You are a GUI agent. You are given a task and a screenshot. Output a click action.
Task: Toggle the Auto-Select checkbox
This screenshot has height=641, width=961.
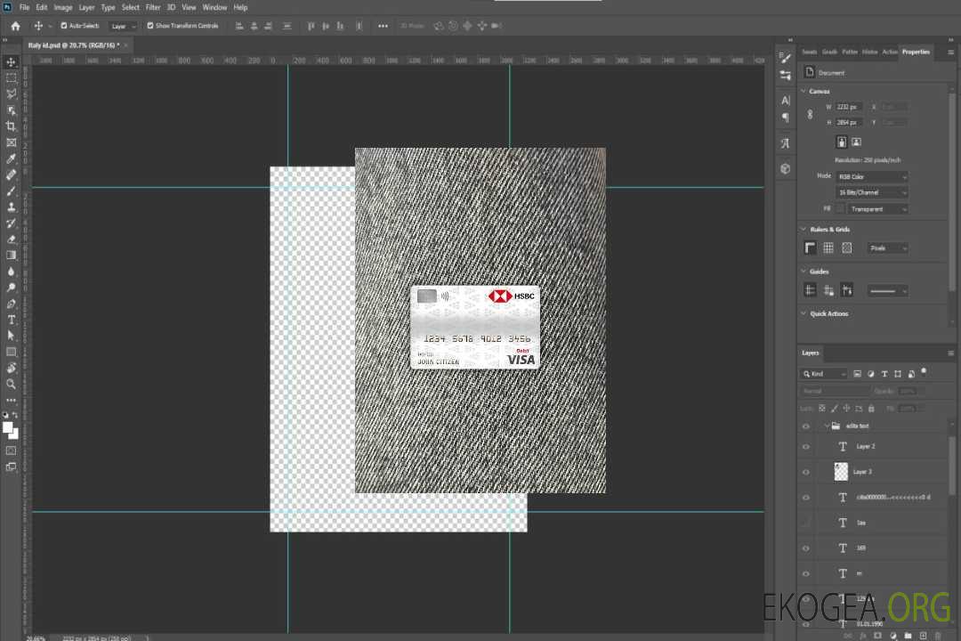64,26
